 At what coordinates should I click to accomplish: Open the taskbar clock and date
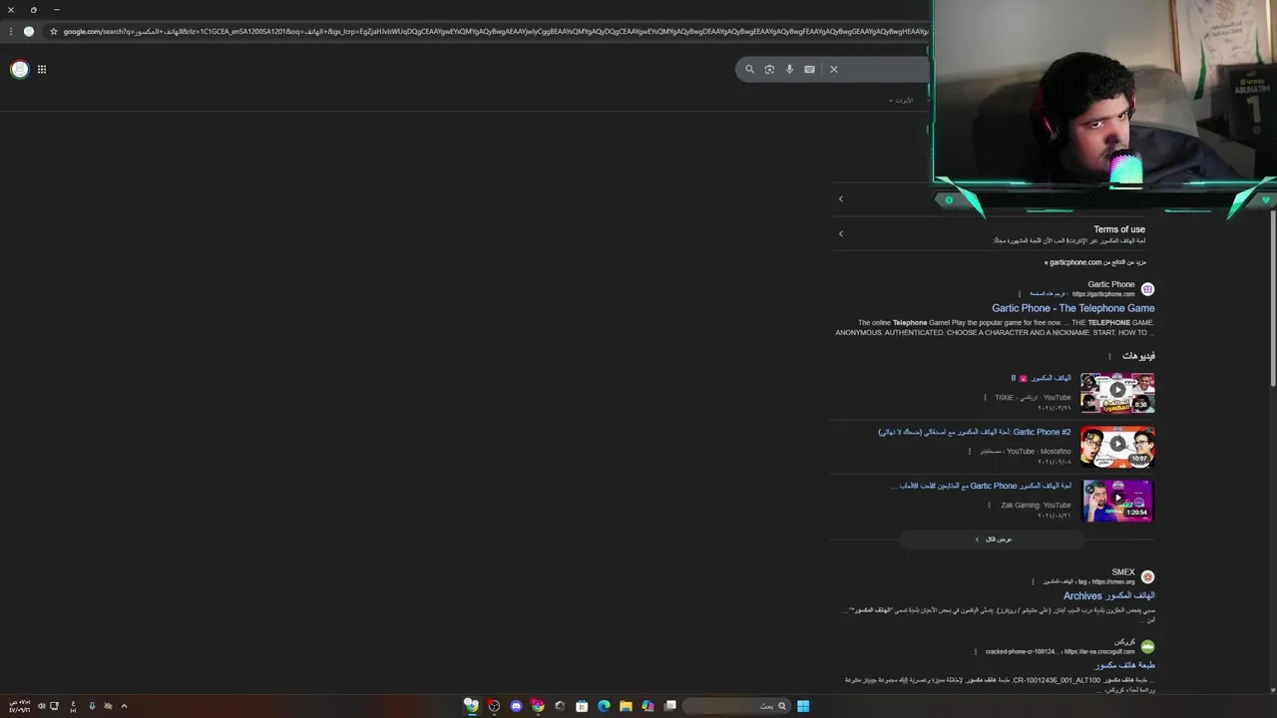(x=19, y=706)
